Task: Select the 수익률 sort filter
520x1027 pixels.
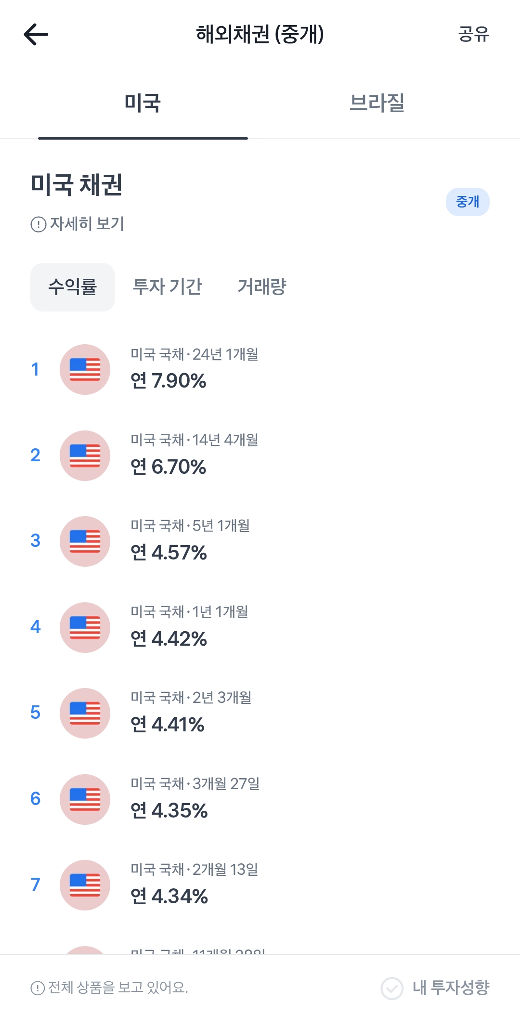Action: tap(73, 287)
